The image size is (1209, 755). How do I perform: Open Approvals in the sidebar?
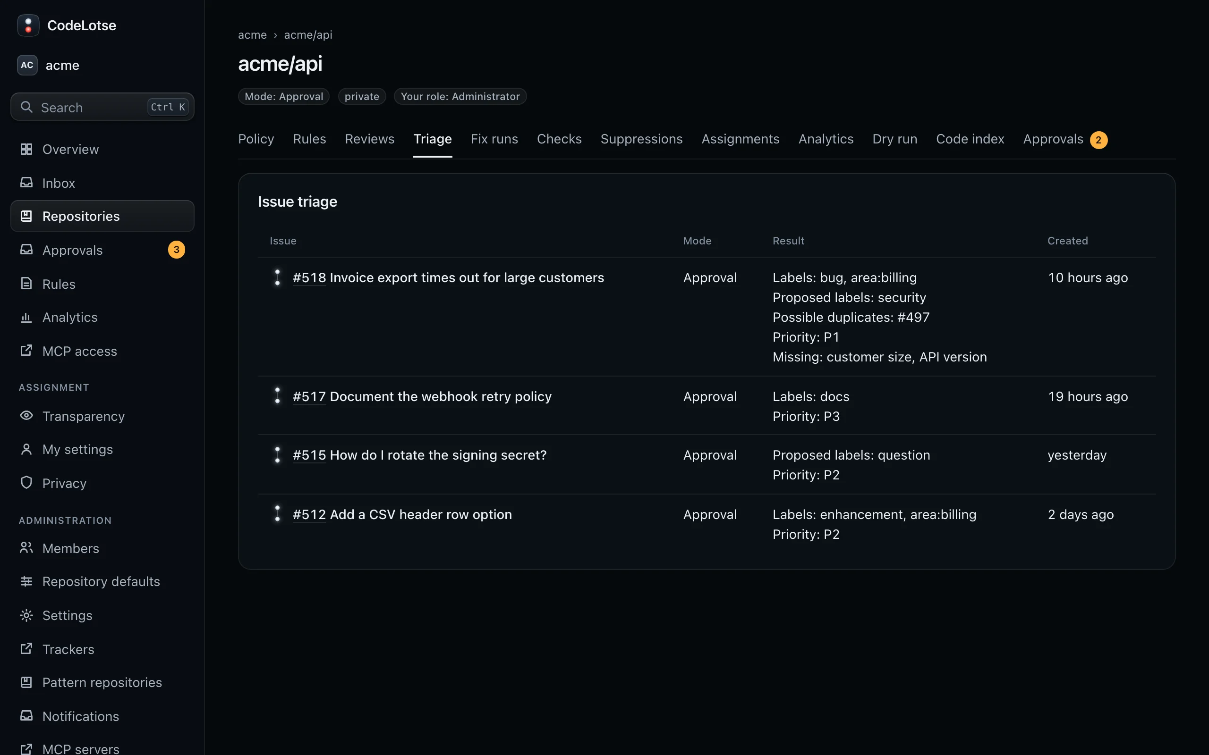tap(102, 250)
